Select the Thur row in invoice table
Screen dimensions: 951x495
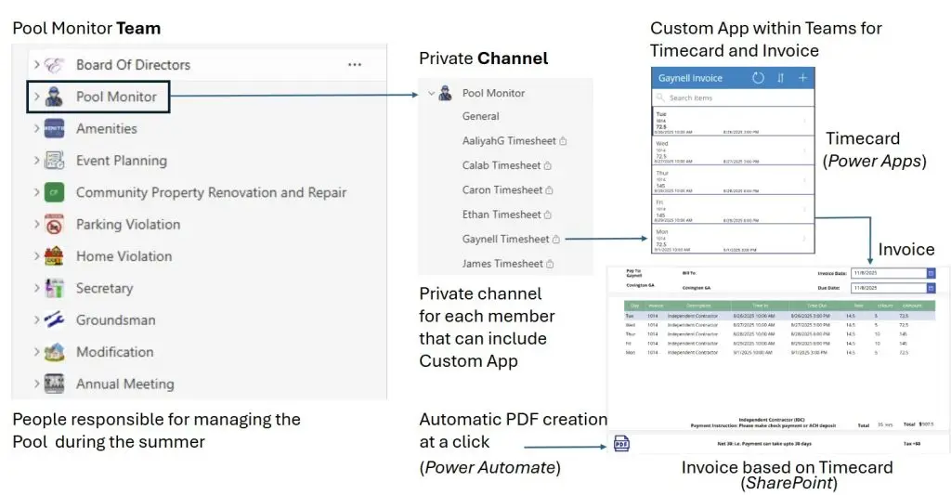(x=779, y=334)
